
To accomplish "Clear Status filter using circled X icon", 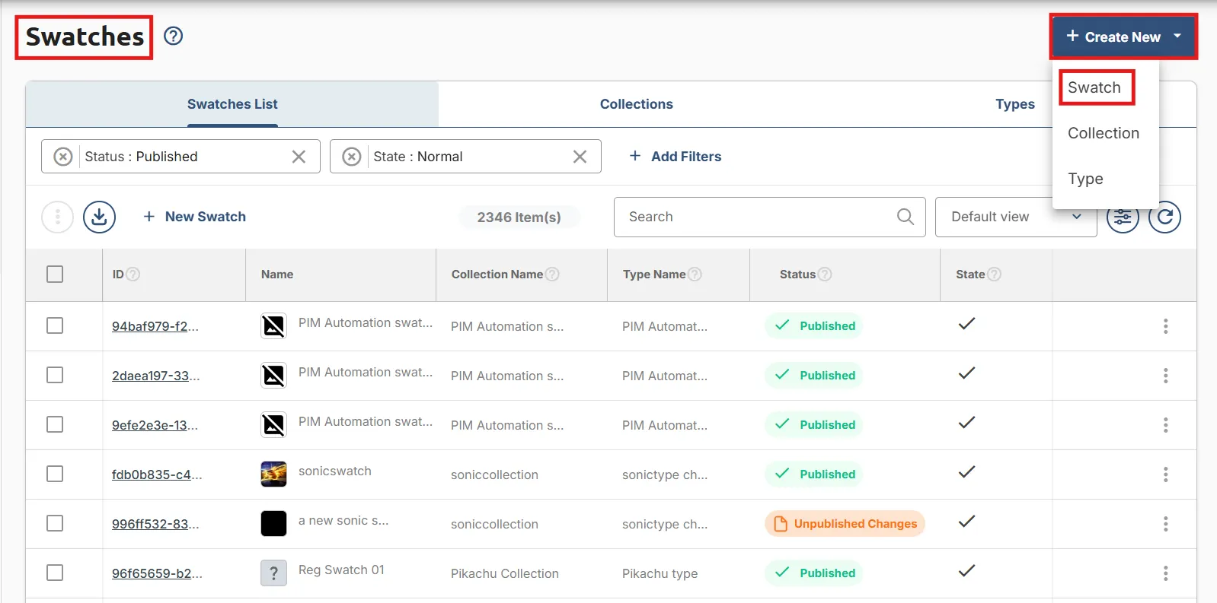I will click(63, 157).
